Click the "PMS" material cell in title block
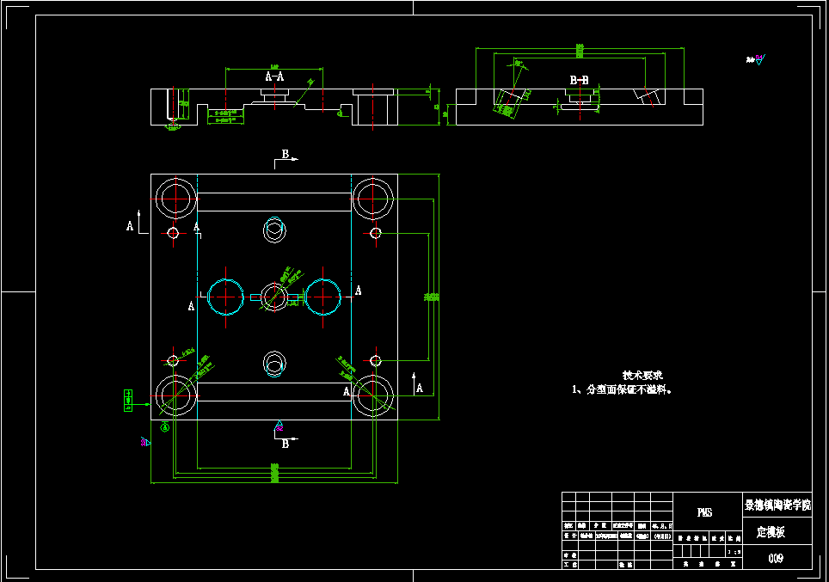829x582 pixels. click(x=704, y=512)
